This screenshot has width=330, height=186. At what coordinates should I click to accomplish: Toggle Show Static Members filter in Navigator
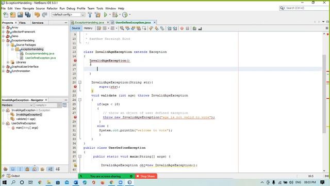(x=20, y=169)
